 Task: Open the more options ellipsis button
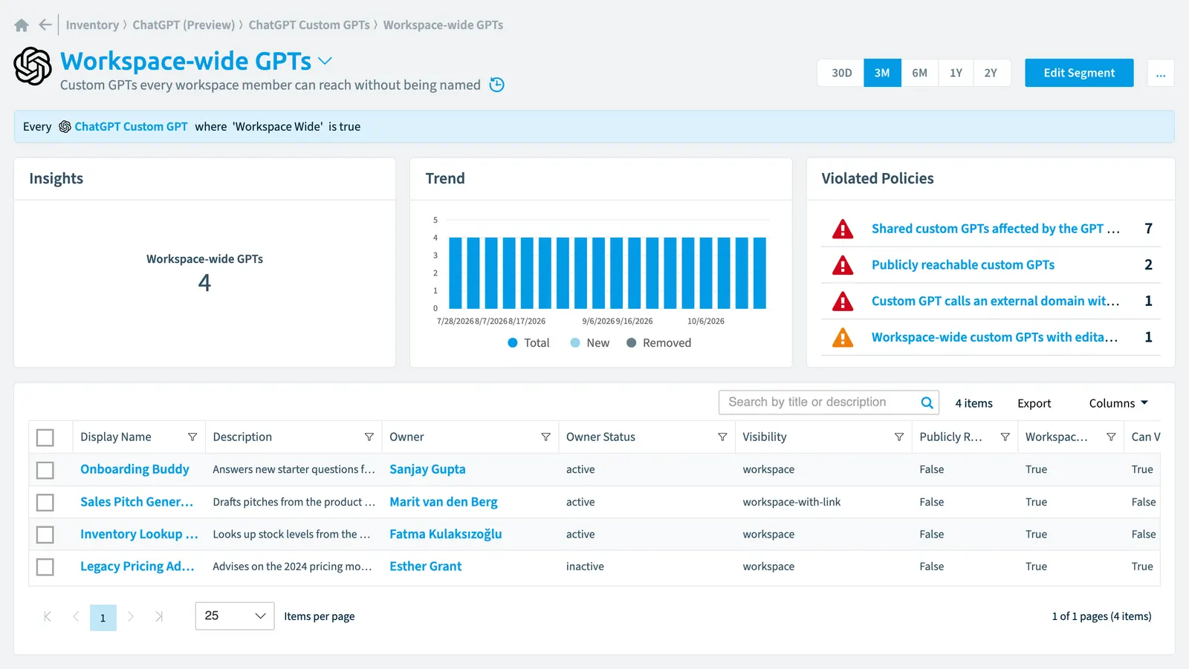[1161, 73]
